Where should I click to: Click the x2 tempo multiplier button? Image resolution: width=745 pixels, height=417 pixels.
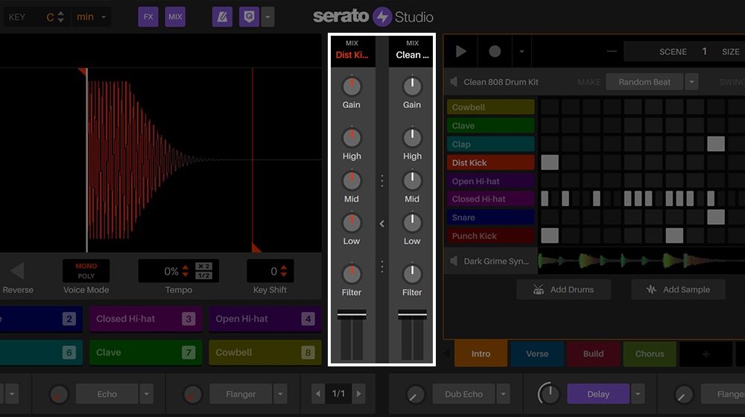[203, 266]
